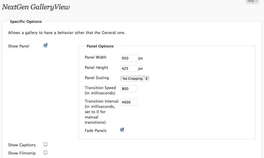The height and width of the screenshot is (158, 264).
Task: Tick the Show Filmstrip checkbox
Action: (45, 152)
